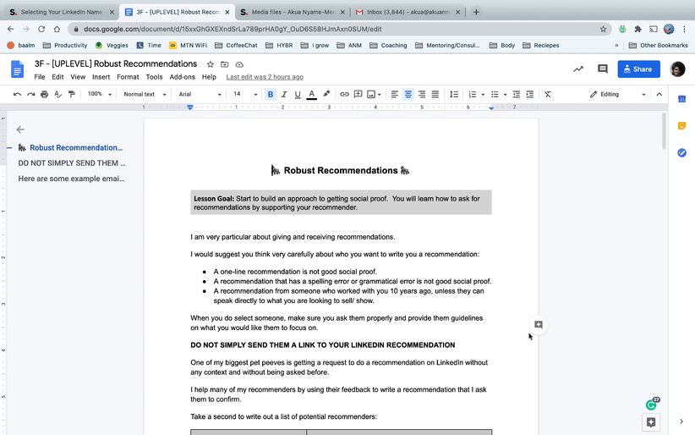The height and width of the screenshot is (435, 695).
Task: Open the 100% zoom dropdown
Action: pos(99,94)
